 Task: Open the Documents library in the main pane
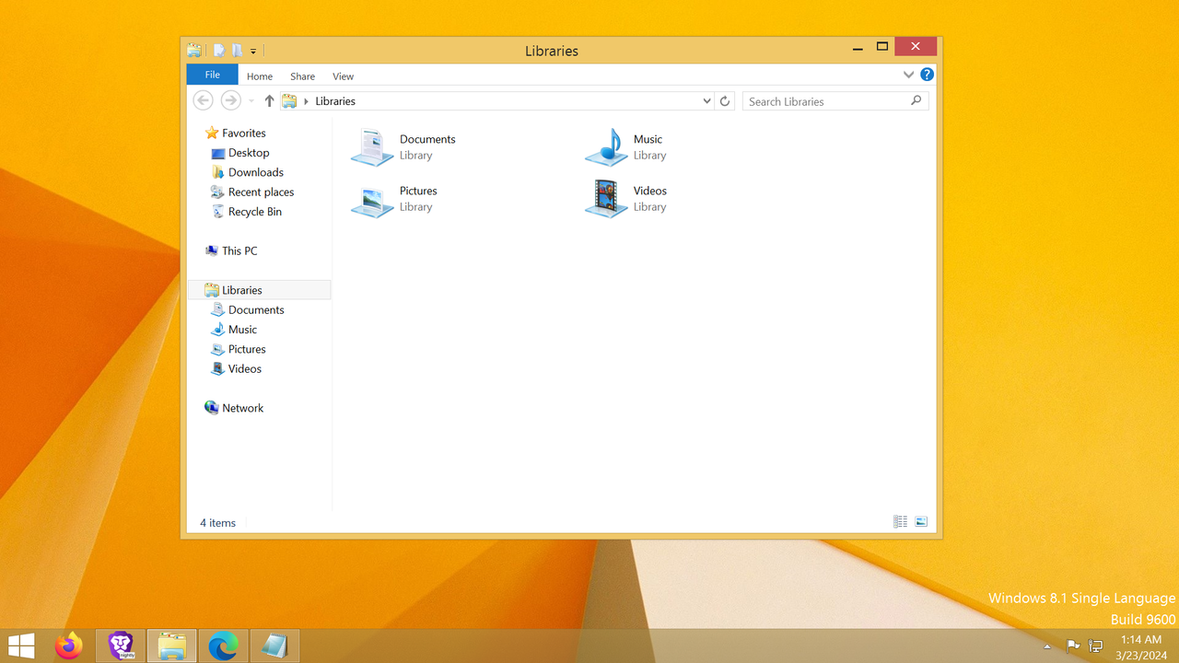tap(405, 147)
